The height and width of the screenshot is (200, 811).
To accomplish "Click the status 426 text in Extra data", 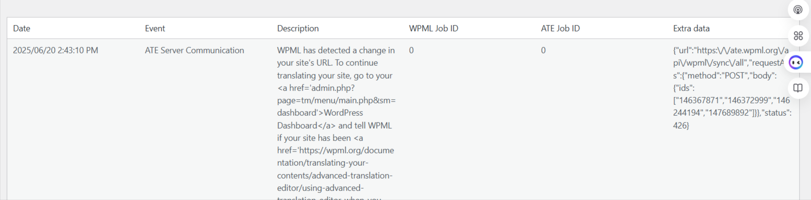I will click(x=733, y=119).
